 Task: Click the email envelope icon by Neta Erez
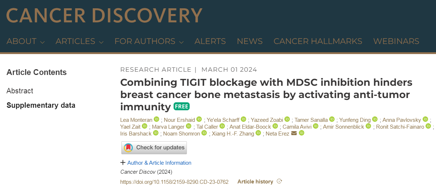coord(294,133)
